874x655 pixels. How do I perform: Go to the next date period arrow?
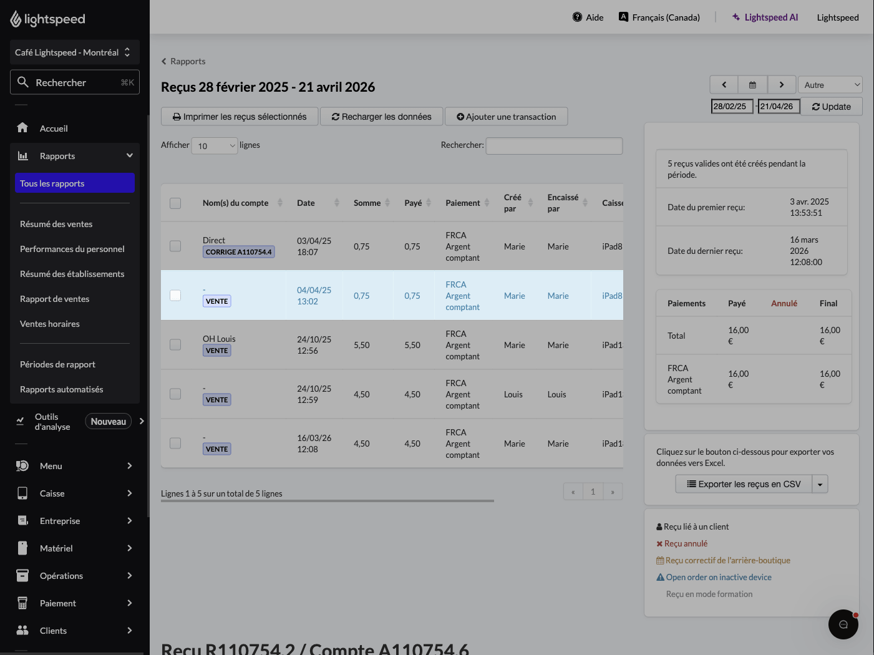tap(782, 85)
